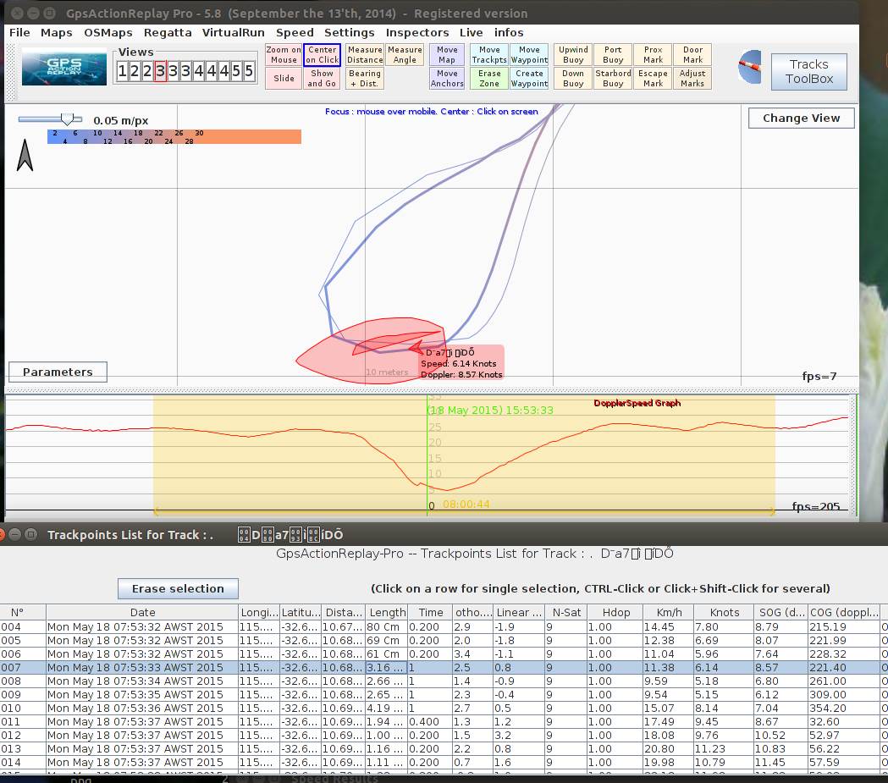The width and height of the screenshot is (888, 783).
Task: Open the Inspectors menu
Action: tap(417, 32)
